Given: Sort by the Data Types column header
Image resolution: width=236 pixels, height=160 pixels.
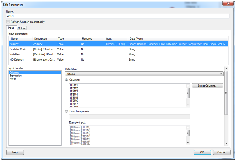Looking at the screenshot, I should (136, 39).
